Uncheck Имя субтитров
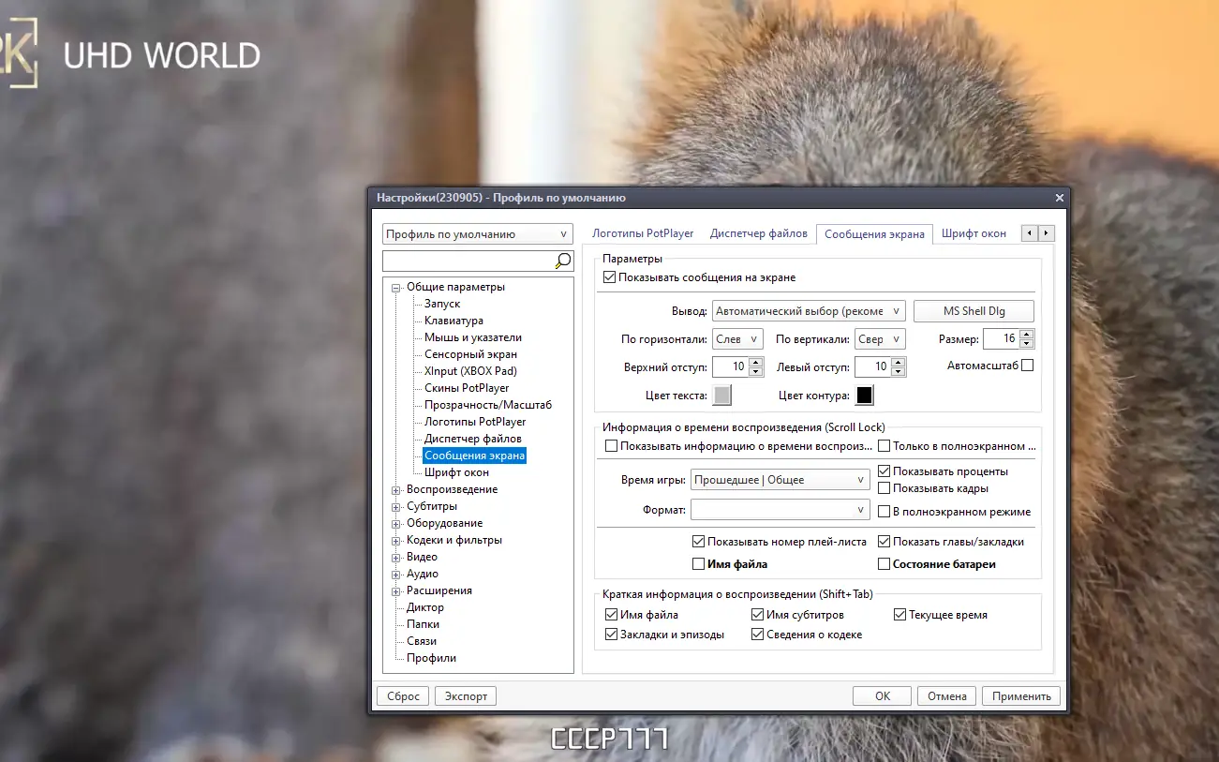Screen dimensions: 1219x762 pos(758,615)
